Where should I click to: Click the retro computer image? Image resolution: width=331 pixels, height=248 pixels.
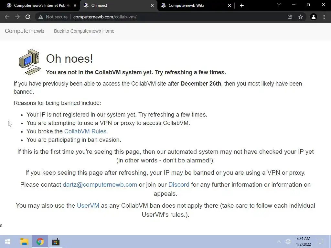click(29, 62)
